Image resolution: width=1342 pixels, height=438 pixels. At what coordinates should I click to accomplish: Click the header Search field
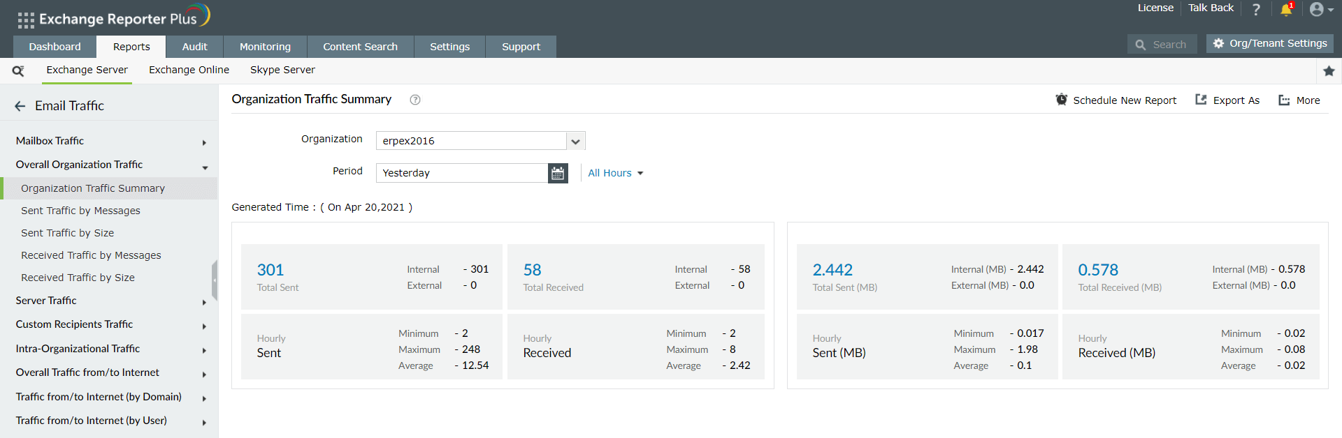[x=1162, y=45]
